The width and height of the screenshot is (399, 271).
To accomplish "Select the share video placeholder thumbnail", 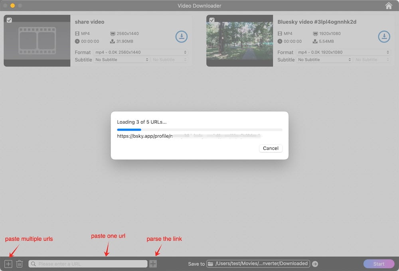I will [37, 41].
